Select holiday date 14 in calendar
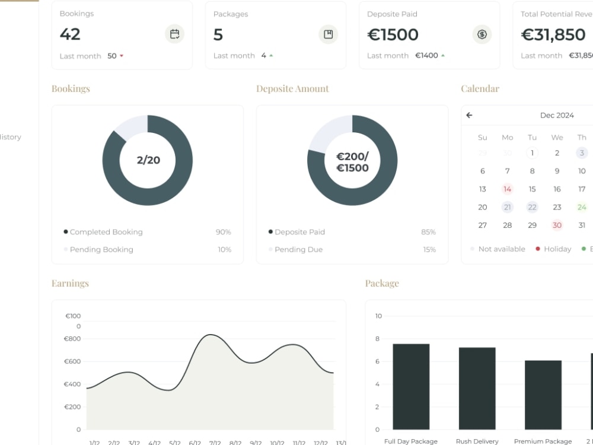This screenshot has width=593, height=445. click(x=507, y=189)
